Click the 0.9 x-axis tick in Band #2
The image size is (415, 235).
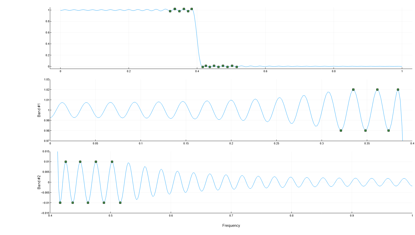[352, 216]
